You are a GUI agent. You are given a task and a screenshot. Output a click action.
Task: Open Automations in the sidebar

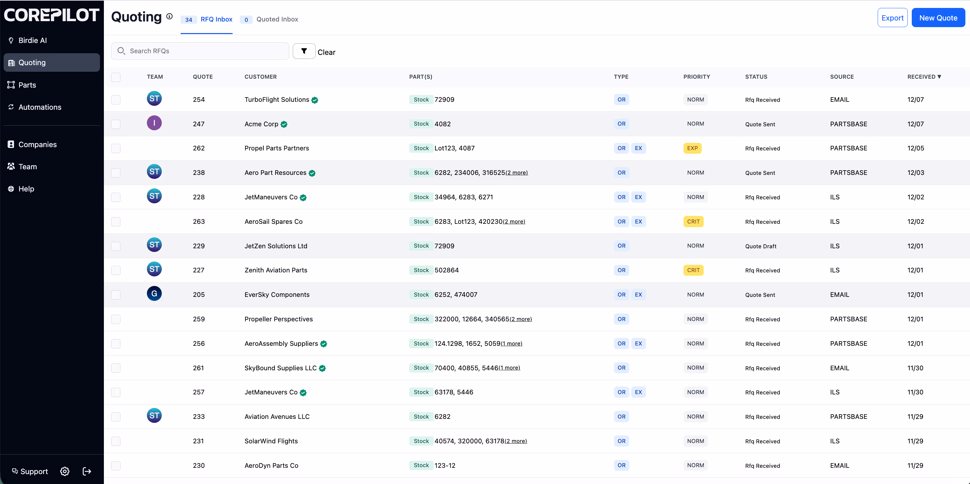pos(40,107)
